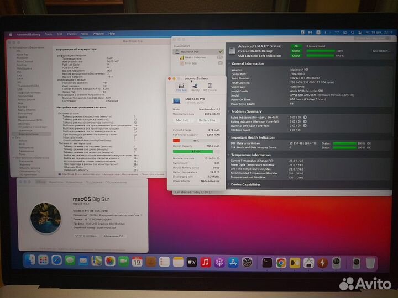
Task: Open coconutBattery app menu in menu bar
Action: (x=28, y=34)
